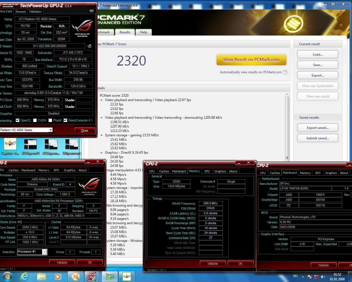Switch to the Results tab in PCMark

tap(125, 32)
